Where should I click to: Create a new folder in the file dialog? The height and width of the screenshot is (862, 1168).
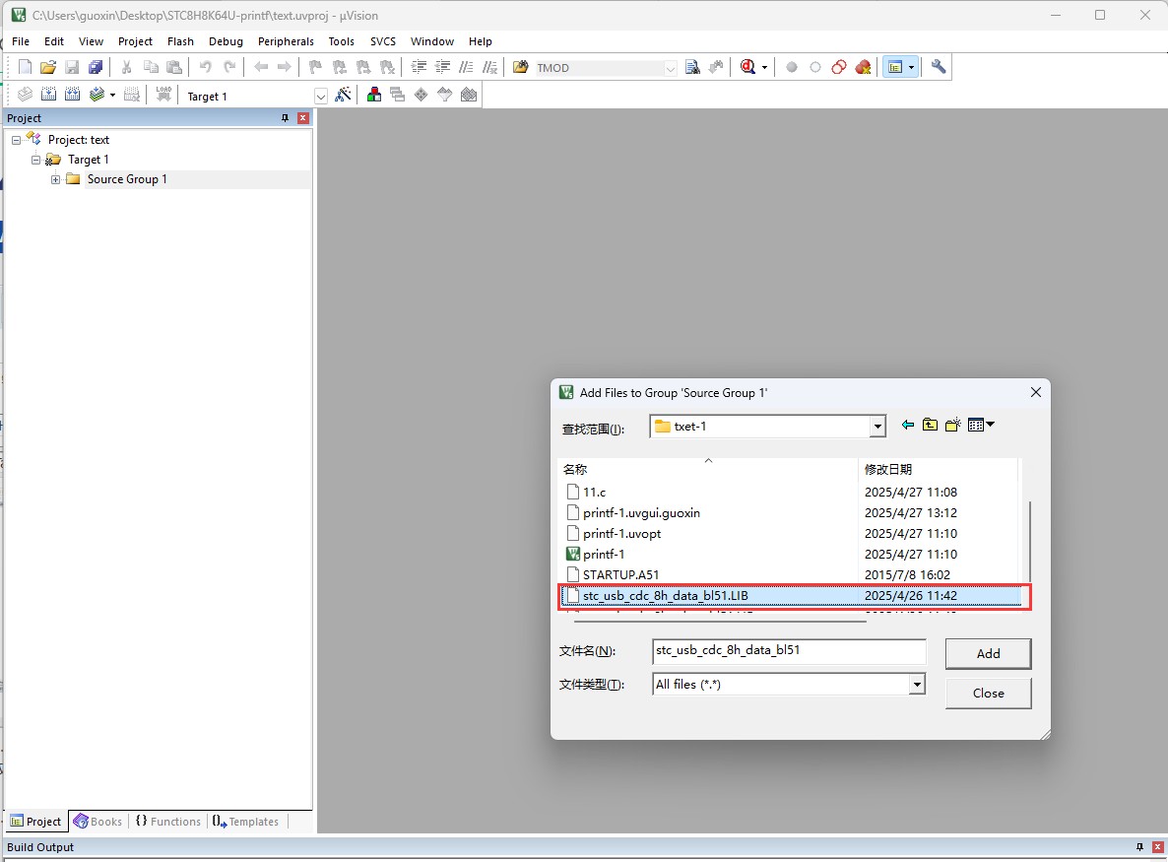tap(952, 425)
